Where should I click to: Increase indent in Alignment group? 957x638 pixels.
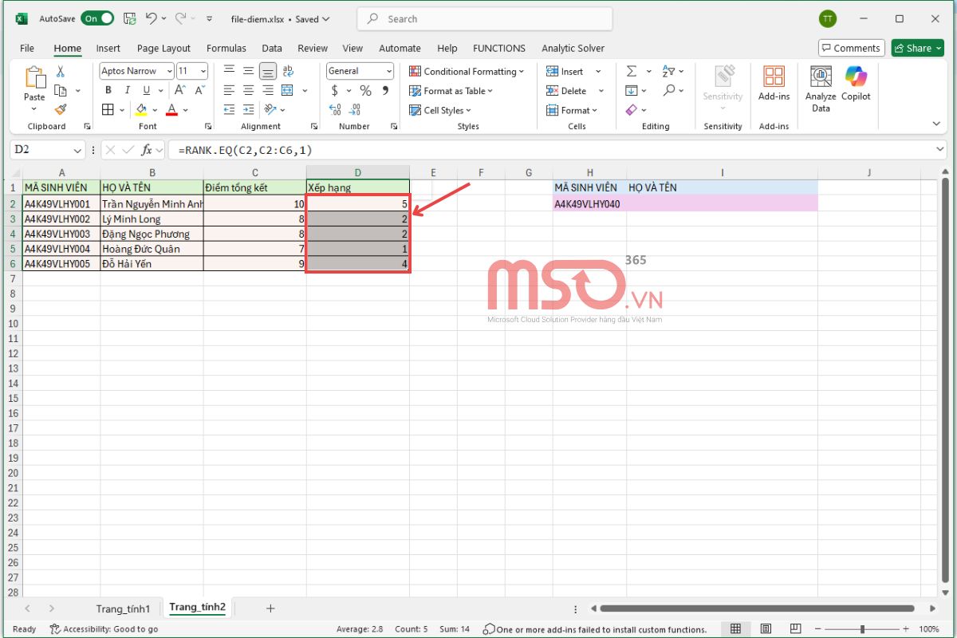[x=248, y=110]
